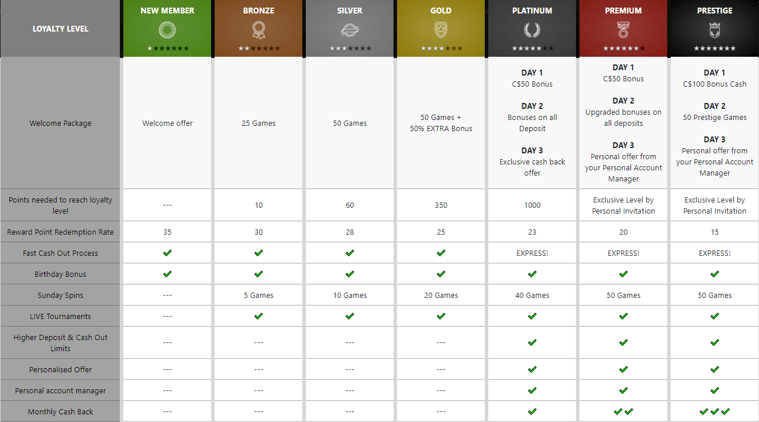Screen dimensions: 759x422
Task: Click the Silver planet emblem icon
Action: tap(350, 30)
